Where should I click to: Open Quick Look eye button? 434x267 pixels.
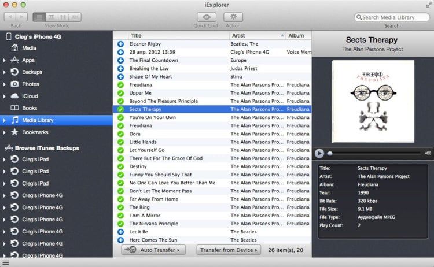207,17
